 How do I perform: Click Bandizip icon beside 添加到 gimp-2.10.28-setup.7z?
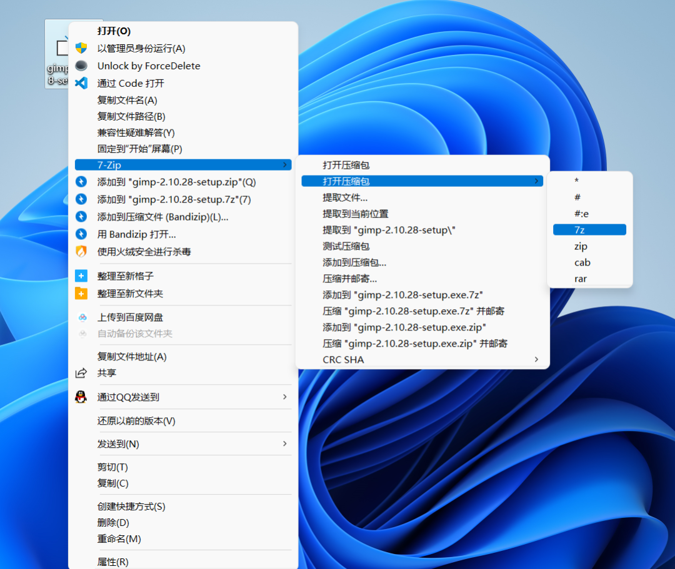click(x=81, y=200)
